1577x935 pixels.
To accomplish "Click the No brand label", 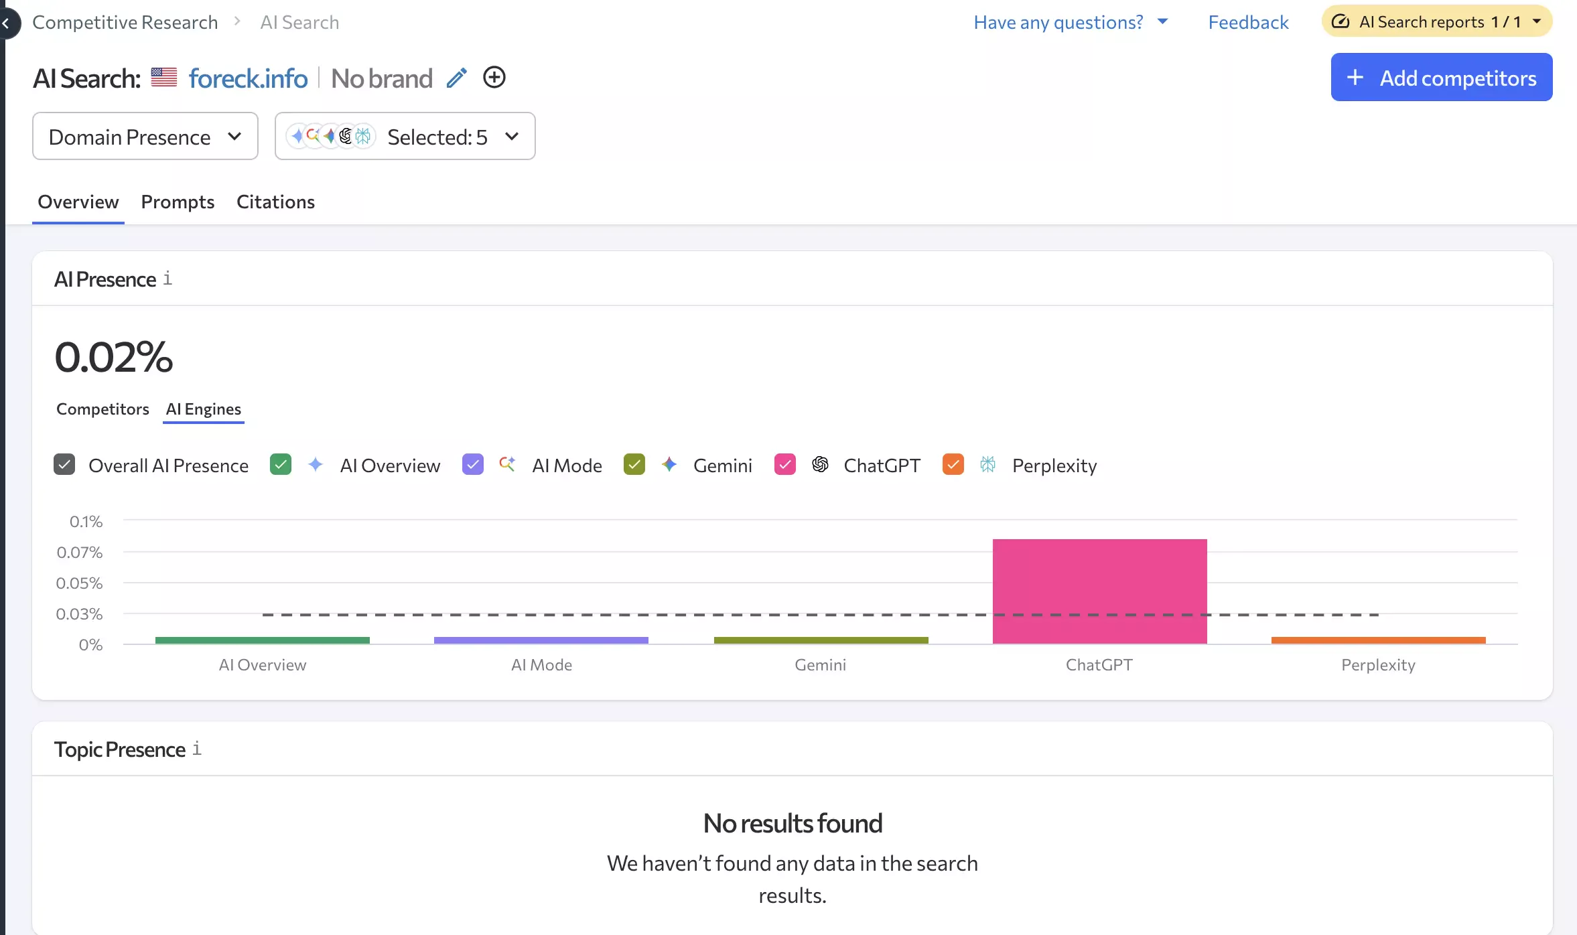I will (382, 78).
